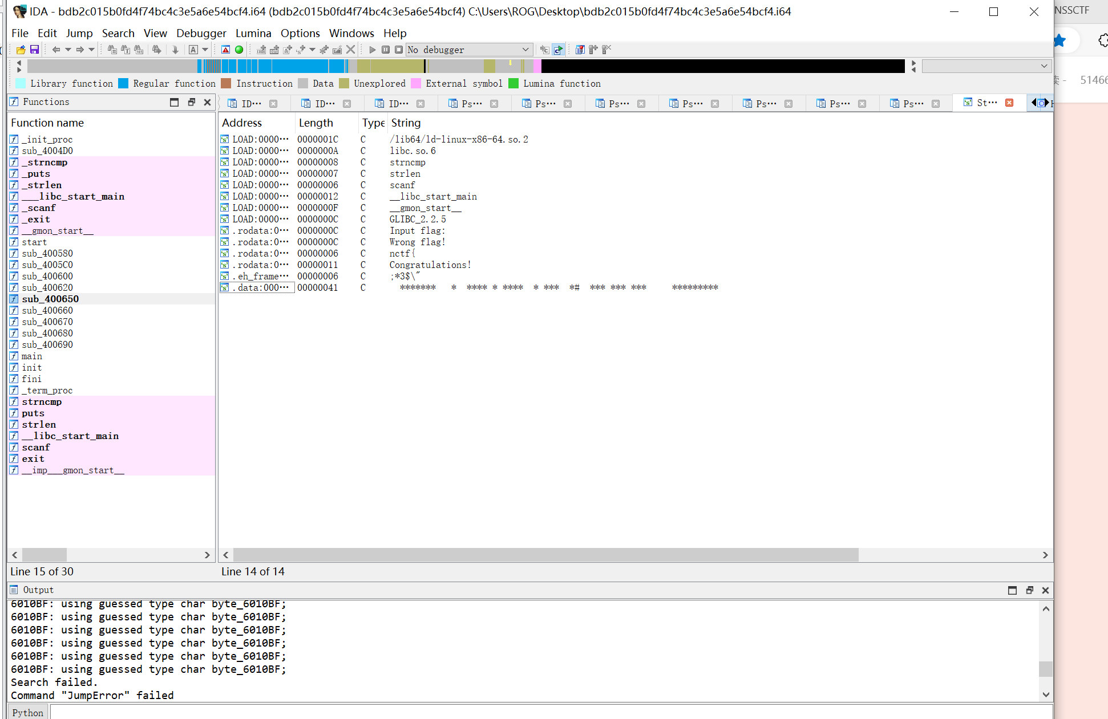Click the Open file folder icon
Image resolution: width=1108 pixels, height=719 pixels.
pos(21,50)
